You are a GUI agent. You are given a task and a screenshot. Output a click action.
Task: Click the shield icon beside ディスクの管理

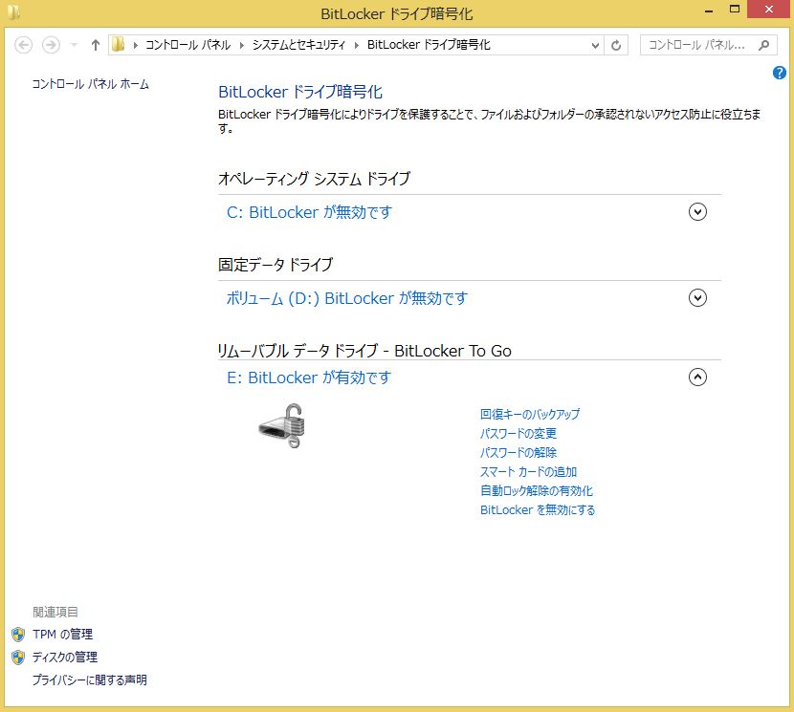[x=18, y=657]
